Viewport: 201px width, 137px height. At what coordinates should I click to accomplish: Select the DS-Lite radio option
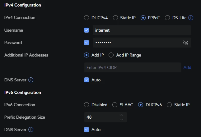coord(167,18)
